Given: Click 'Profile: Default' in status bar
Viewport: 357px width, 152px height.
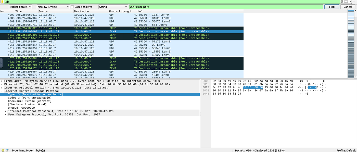Looking at the screenshot, I should click(346, 150).
